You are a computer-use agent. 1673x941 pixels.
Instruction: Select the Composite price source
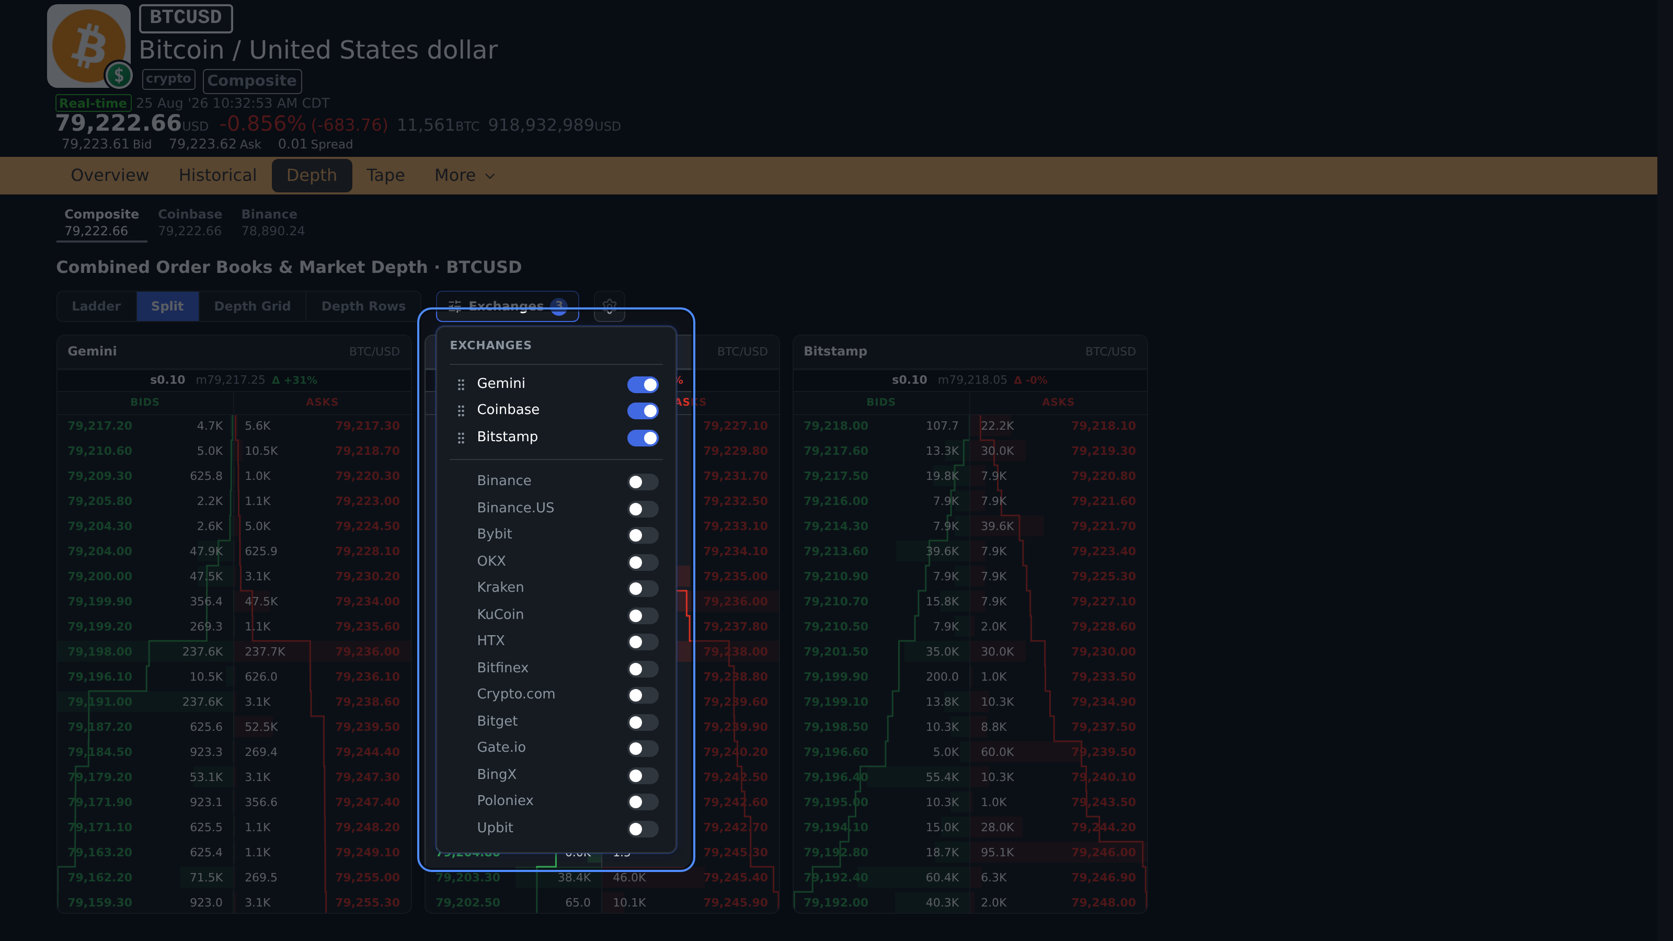(101, 223)
